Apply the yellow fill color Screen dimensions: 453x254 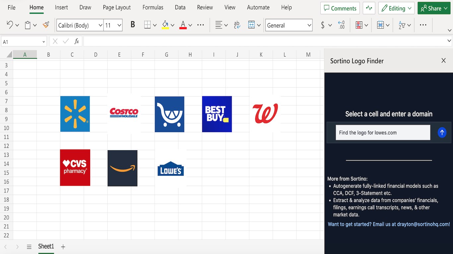point(165,25)
